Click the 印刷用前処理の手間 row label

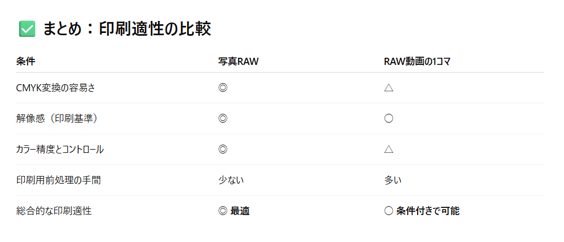[x=59, y=180]
